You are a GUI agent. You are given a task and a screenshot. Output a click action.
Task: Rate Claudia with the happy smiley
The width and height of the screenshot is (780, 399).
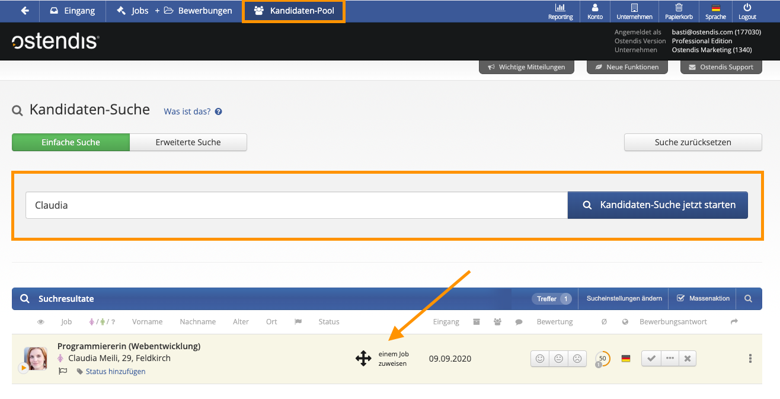(x=540, y=359)
